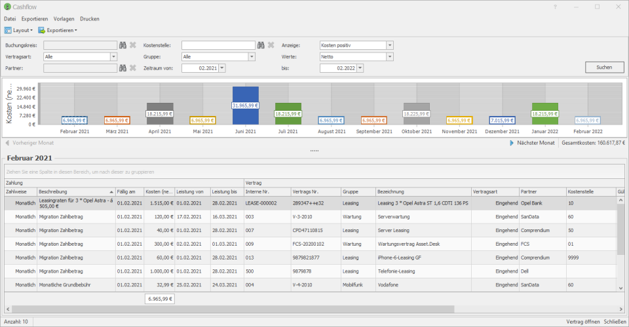Expand the Vertragsart dropdown
The width and height of the screenshot is (629, 327).
click(x=113, y=56)
